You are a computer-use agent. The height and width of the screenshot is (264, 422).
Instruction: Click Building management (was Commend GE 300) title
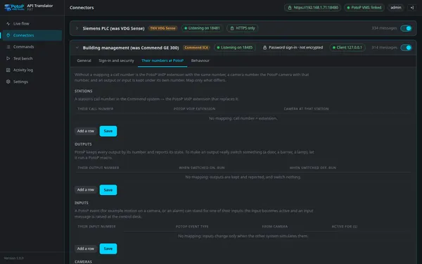[131, 48]
